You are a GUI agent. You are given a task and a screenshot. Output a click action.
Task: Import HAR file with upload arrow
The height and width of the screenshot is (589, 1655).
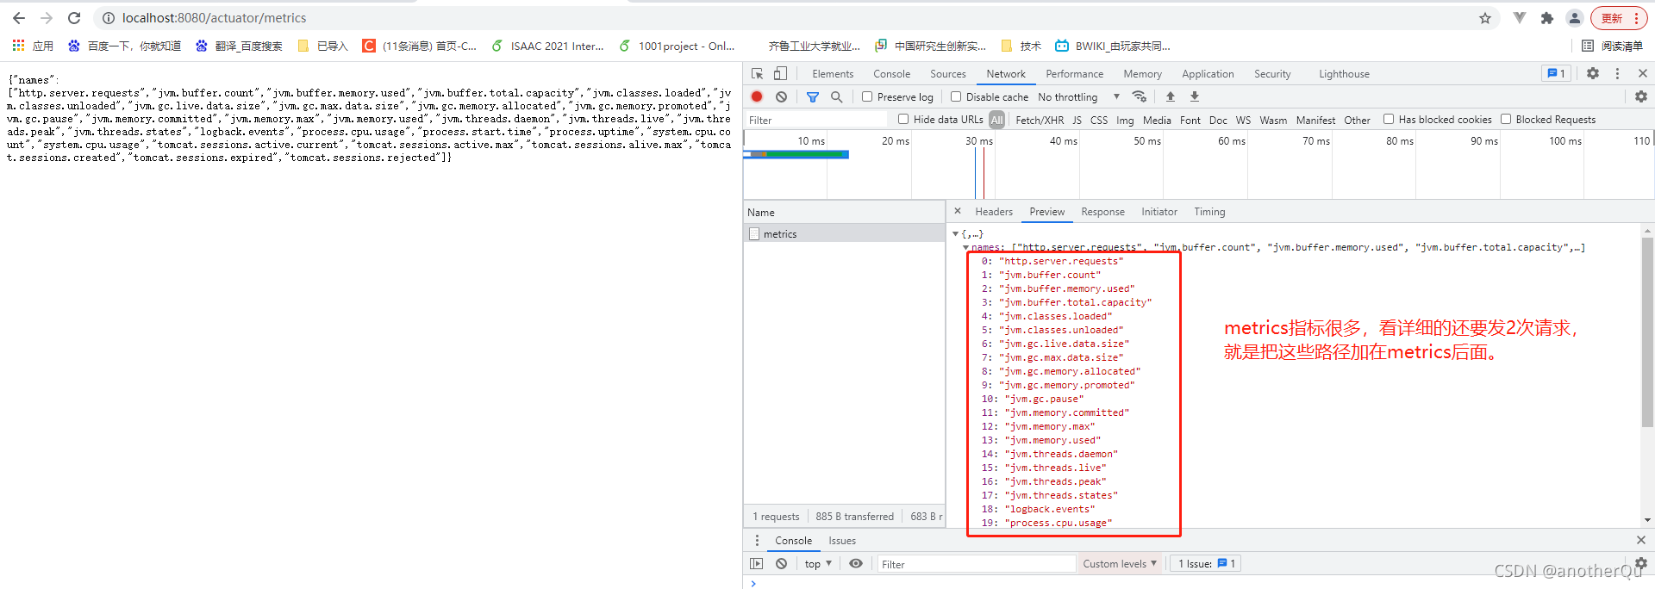tap(1170, 97)
